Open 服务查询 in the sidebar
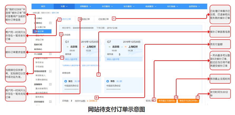The image size is (235, 115). click(x=40, y=97)
